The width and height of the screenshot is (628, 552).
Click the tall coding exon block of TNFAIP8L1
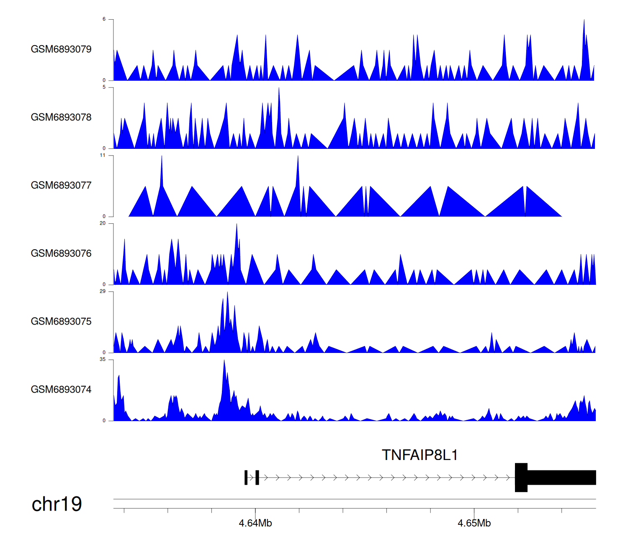521,478
